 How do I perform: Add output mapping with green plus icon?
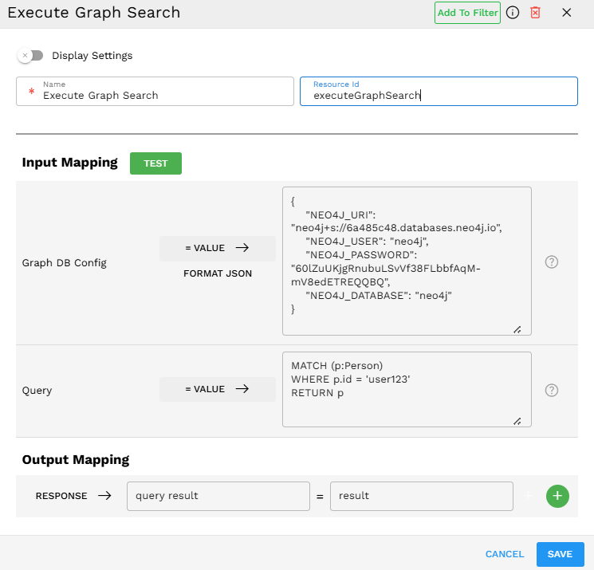click(557, 496)
